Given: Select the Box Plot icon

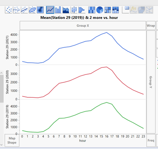Looking at the screenshot, I should [74, 10].
